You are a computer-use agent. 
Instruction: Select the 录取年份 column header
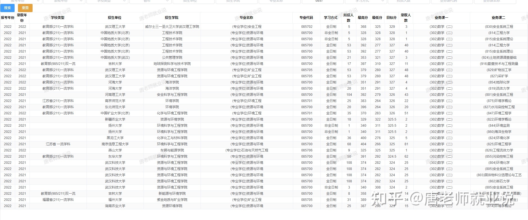point(22,17)
